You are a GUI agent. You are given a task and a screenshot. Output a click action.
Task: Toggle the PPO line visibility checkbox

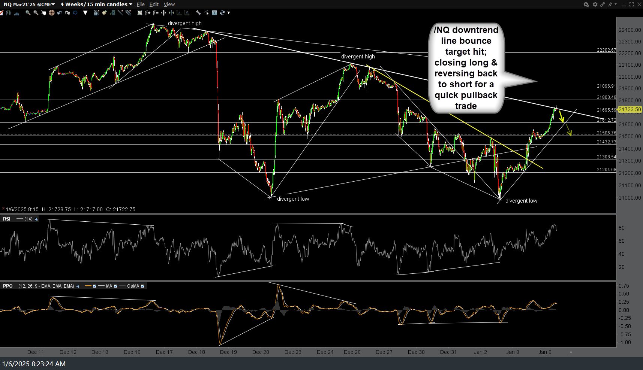click(94, 286)
